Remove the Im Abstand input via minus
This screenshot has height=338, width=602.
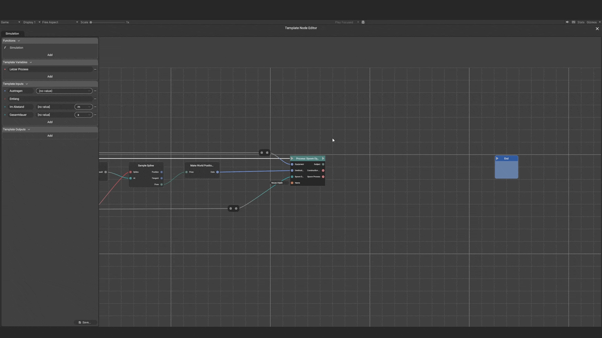tap(95, 107)
